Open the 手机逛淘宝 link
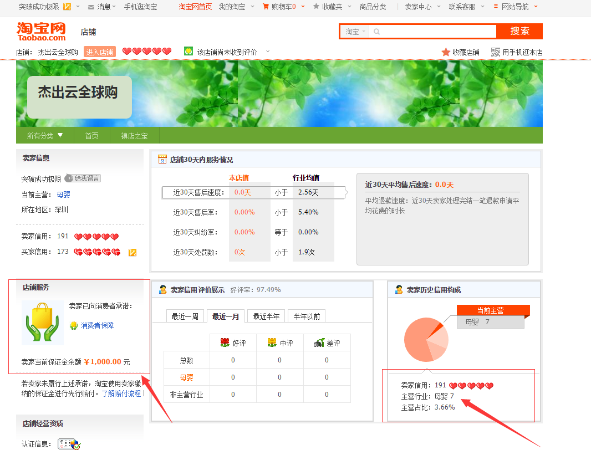Viewport: 591px width, 455px height. pos(141,7)
